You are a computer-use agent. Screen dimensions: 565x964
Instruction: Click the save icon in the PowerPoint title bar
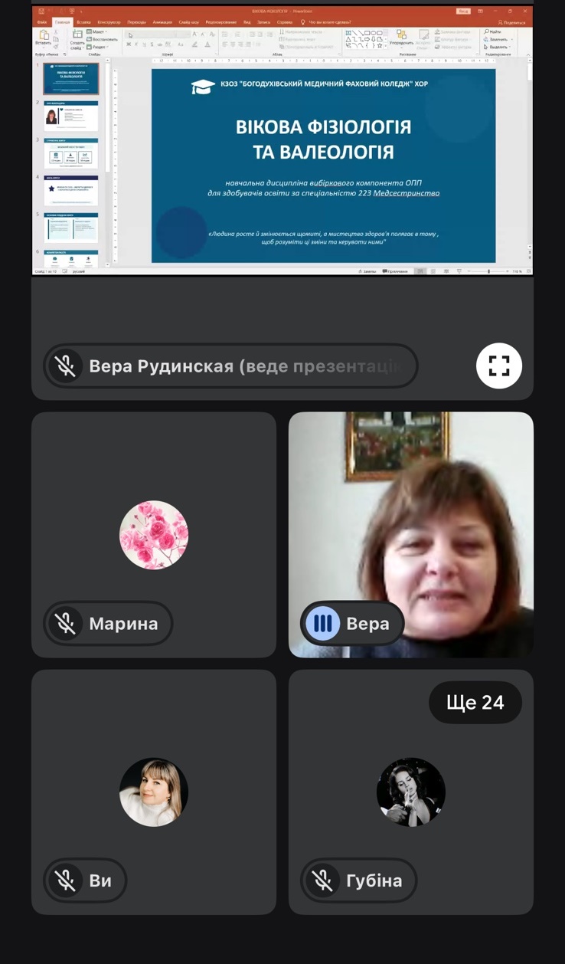click(41, 11)
